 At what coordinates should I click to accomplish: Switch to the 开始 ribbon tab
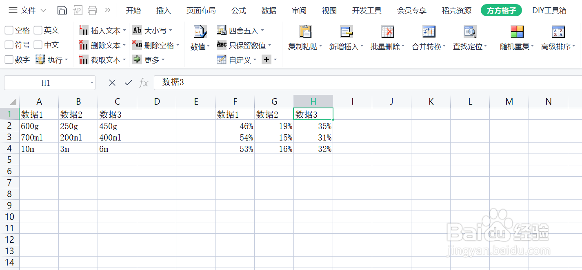133,10
